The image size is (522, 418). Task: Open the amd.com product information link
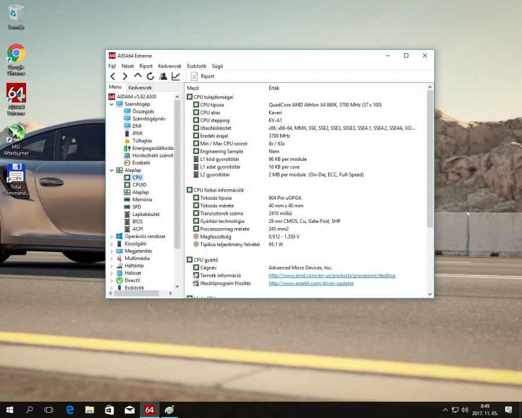[x=332, y=276]
